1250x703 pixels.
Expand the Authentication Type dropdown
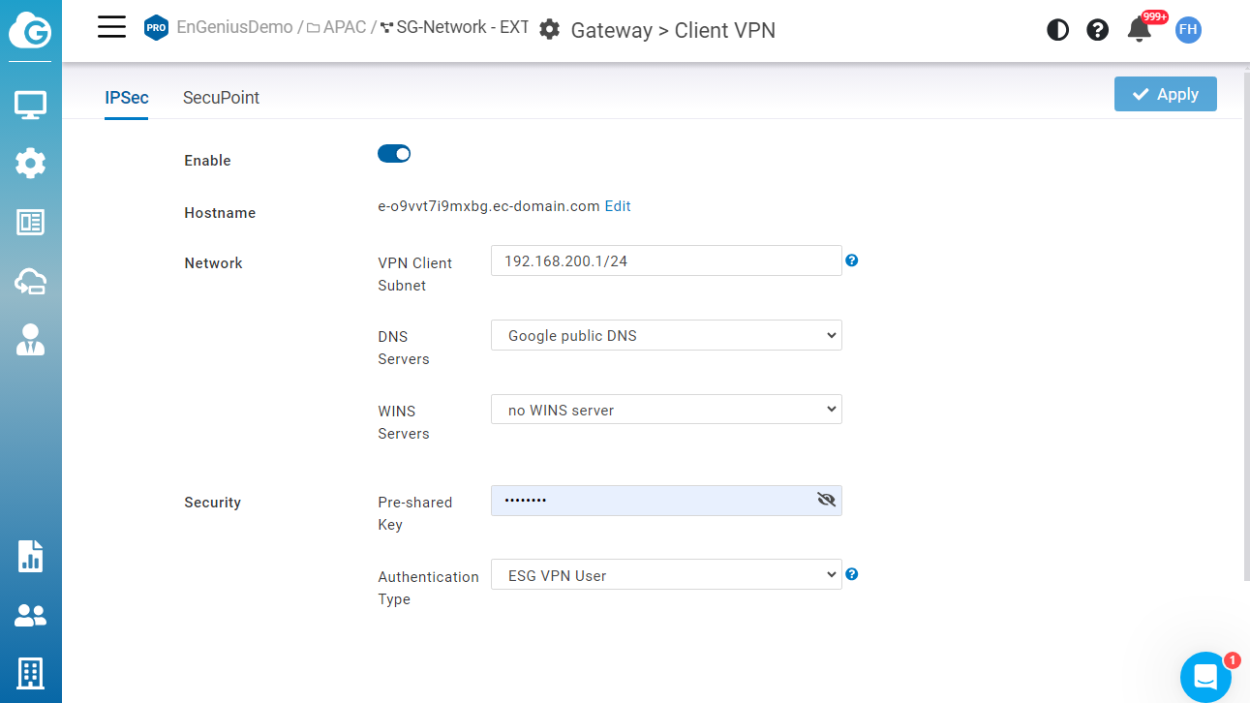[666, 575]
